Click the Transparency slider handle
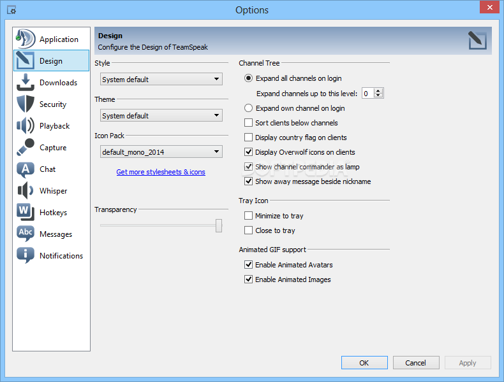 pos(219,225)
